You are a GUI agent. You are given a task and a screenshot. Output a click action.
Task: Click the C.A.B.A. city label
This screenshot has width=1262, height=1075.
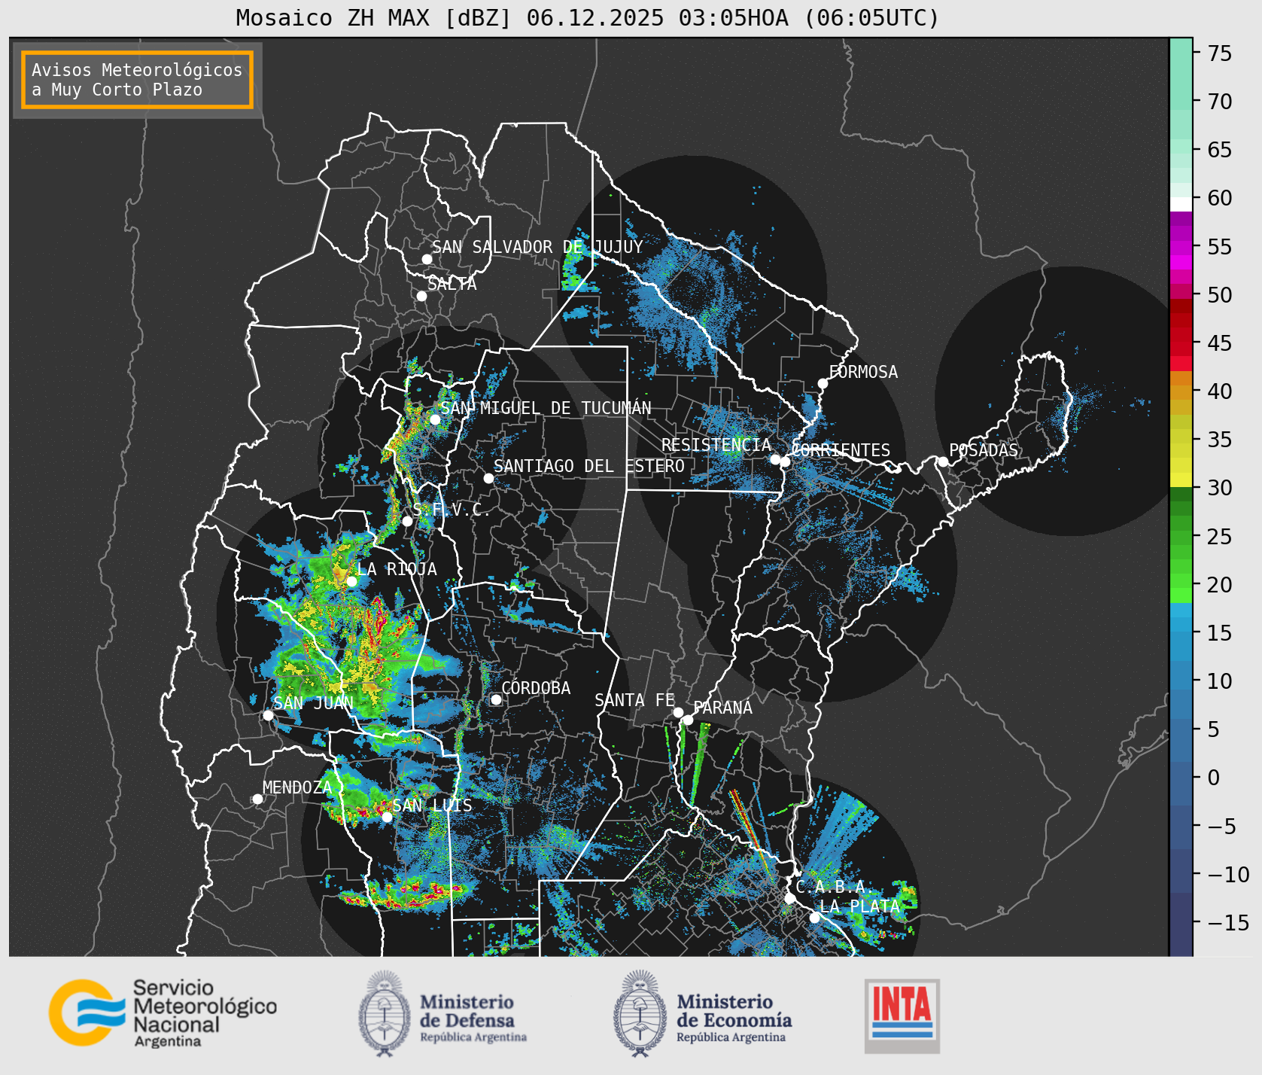pos(833,887)
